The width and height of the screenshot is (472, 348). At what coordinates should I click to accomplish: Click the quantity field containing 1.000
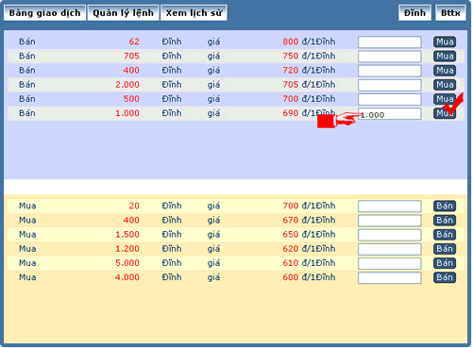click(x=390, y=114)
